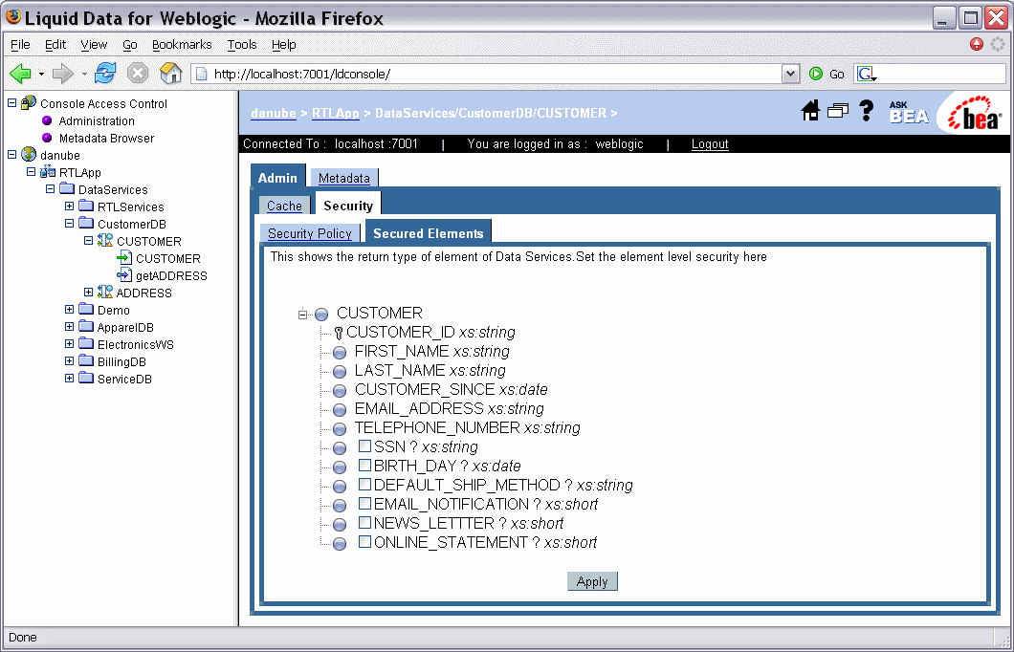The height and width of the screenshot is (652, 1014).
Task: Click the bea company logo
Action: (975, 114)
